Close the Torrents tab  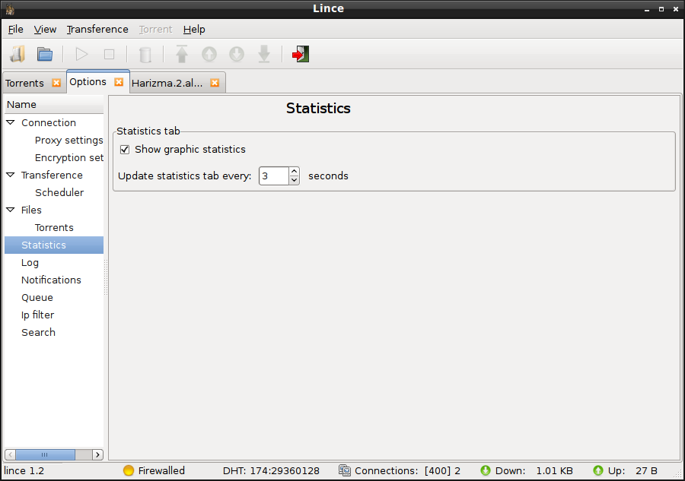56,83
